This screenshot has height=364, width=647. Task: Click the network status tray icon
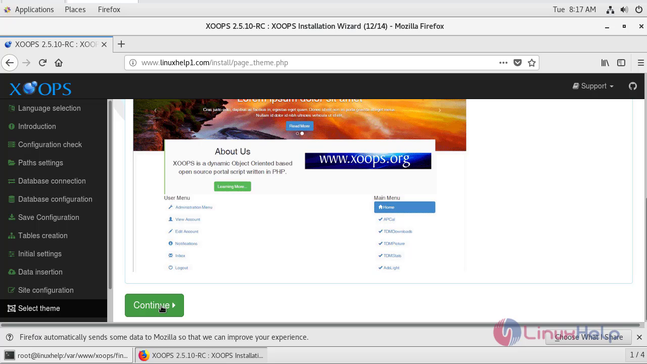[610, 10]
